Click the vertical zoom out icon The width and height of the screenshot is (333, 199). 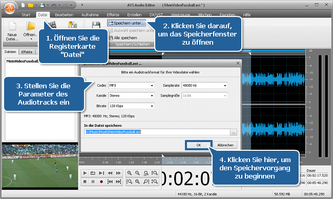pos(155,182)
